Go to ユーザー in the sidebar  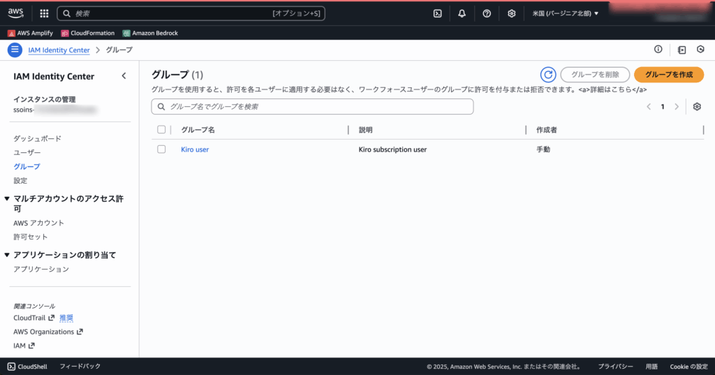pyautogui.click(x=27, y=152)
